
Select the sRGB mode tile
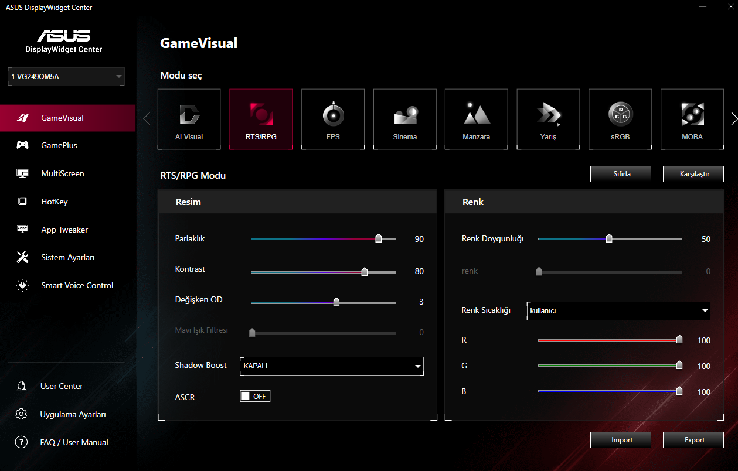(x=620, y=120)
